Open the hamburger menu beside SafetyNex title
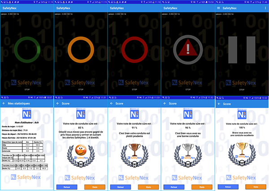Image resolution: width=269 pixels, height=191 pixels. (218, 8)
